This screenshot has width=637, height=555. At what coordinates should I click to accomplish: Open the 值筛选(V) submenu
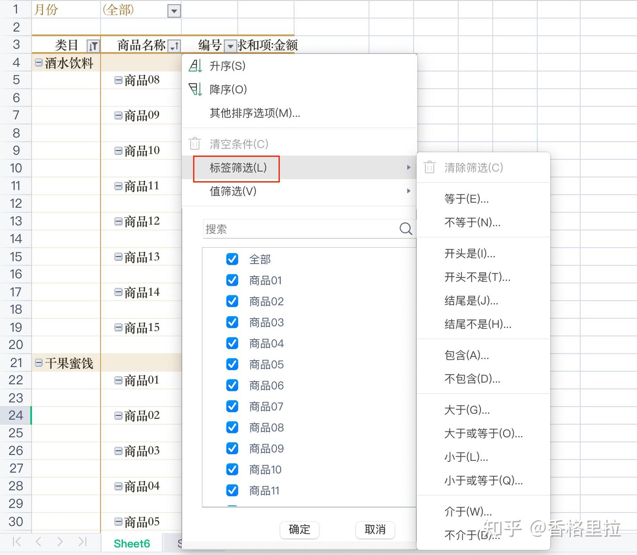299,191
